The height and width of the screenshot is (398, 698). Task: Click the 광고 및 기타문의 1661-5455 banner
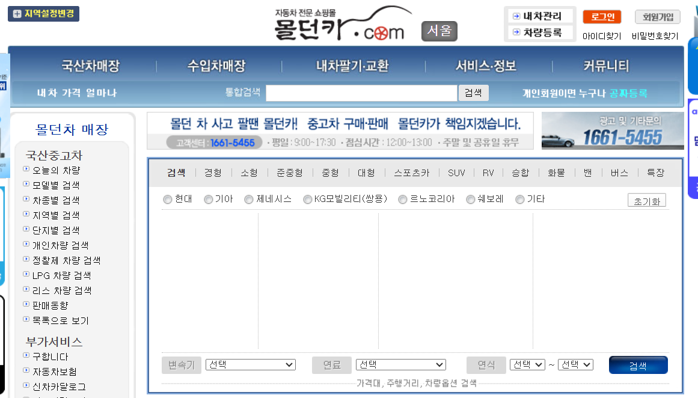pyautogui.click(x=613, y=130)
